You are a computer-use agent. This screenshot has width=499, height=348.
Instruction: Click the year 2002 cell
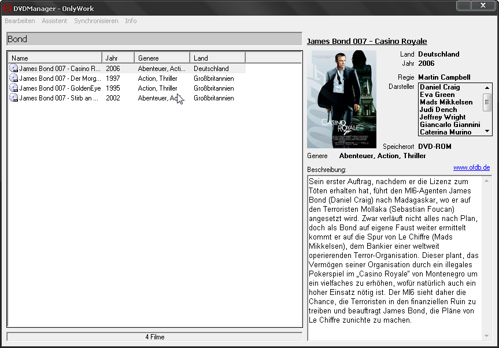click(113, 98)
